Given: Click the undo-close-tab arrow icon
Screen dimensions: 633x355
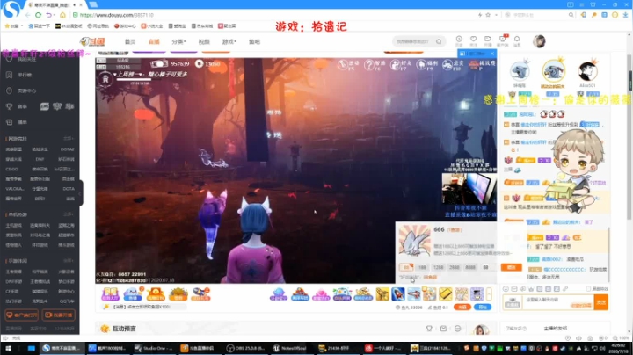Looking at the screenshot, I should coord(48,15).
